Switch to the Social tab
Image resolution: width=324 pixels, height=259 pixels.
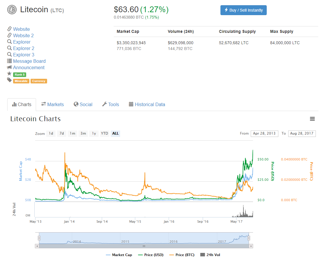83,105
